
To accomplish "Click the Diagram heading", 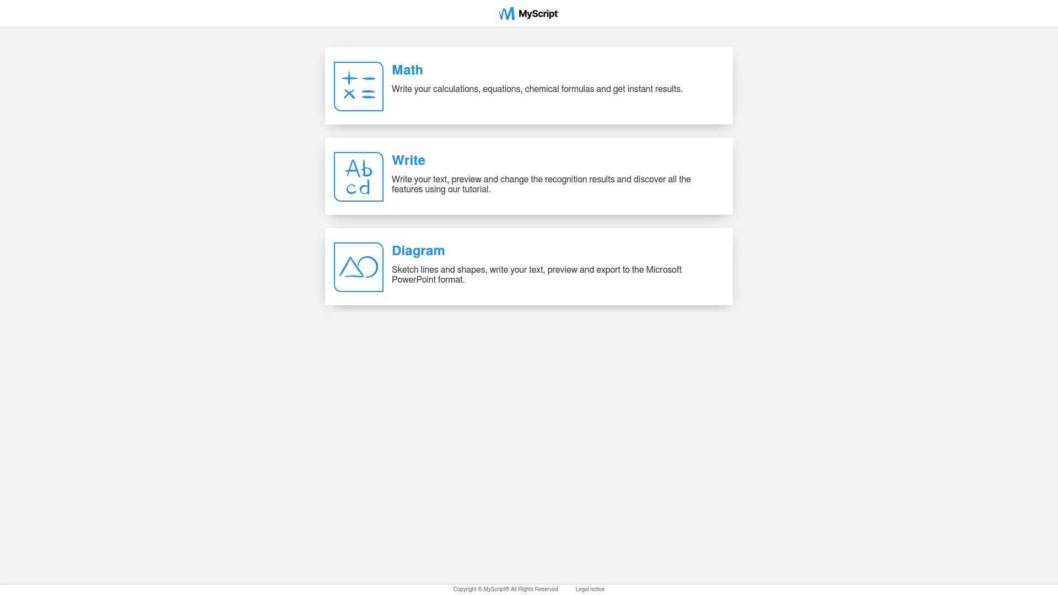I will point(418,251).
